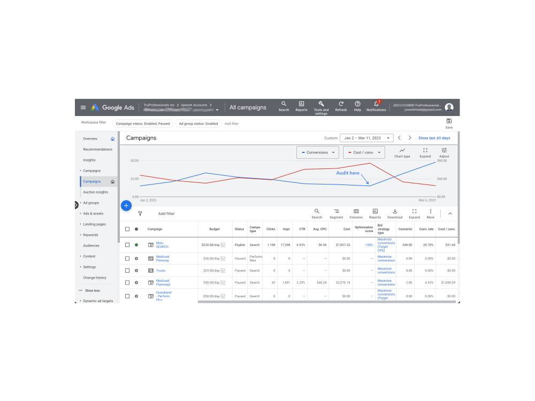535x401 pixels.
Task: Open the Trusts campaign link
Action: (160, 271)
